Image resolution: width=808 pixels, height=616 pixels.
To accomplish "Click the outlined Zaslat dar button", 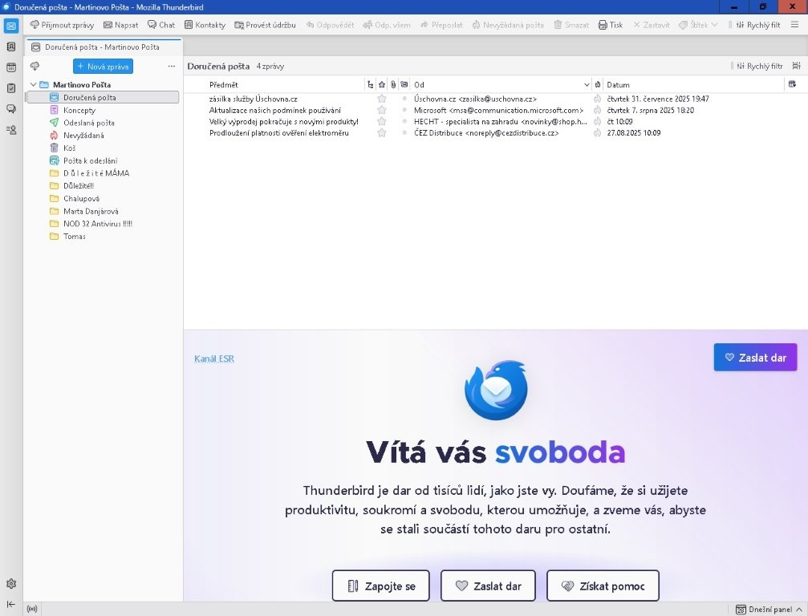I will [x=488, y=586].
